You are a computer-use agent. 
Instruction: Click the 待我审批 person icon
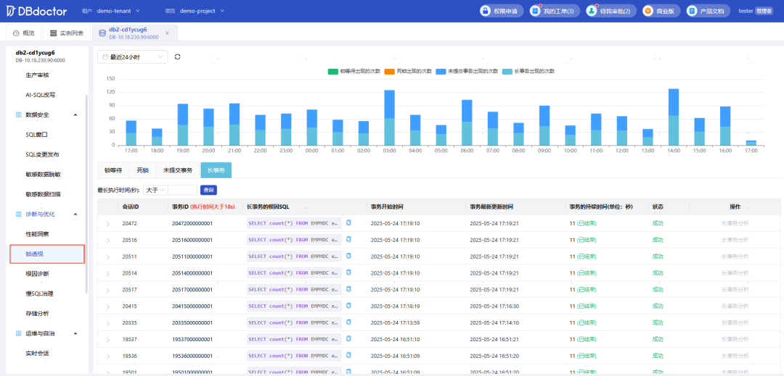(x=592, y=10)
